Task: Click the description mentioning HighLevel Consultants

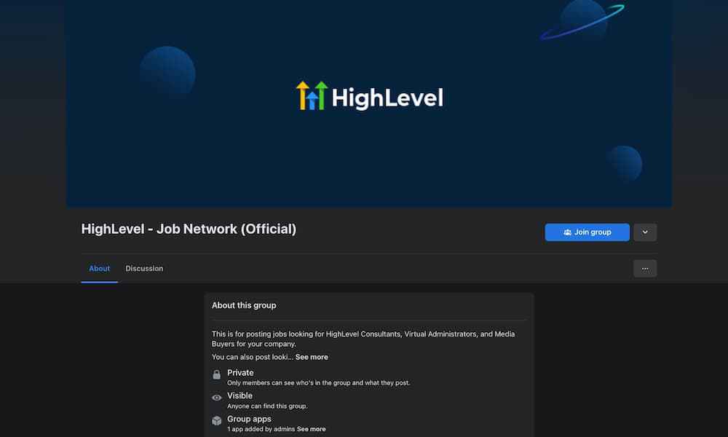Action: [x=363, y=339]
